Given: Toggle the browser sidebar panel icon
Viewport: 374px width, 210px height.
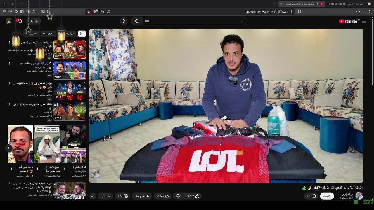Looking at the screenshot, I should point(27,12).
